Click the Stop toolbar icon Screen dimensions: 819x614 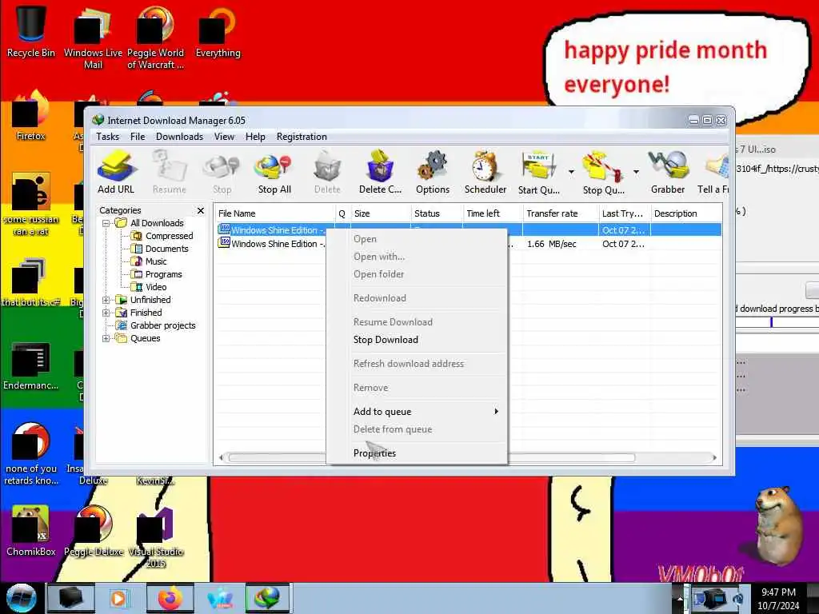coord(222,173)
